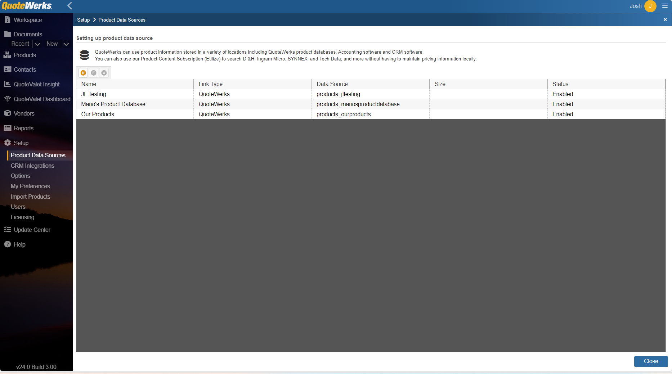The image size is (672, 374).
Task: Click the orange N (New) data source icon
Action: tap(83, 73)
